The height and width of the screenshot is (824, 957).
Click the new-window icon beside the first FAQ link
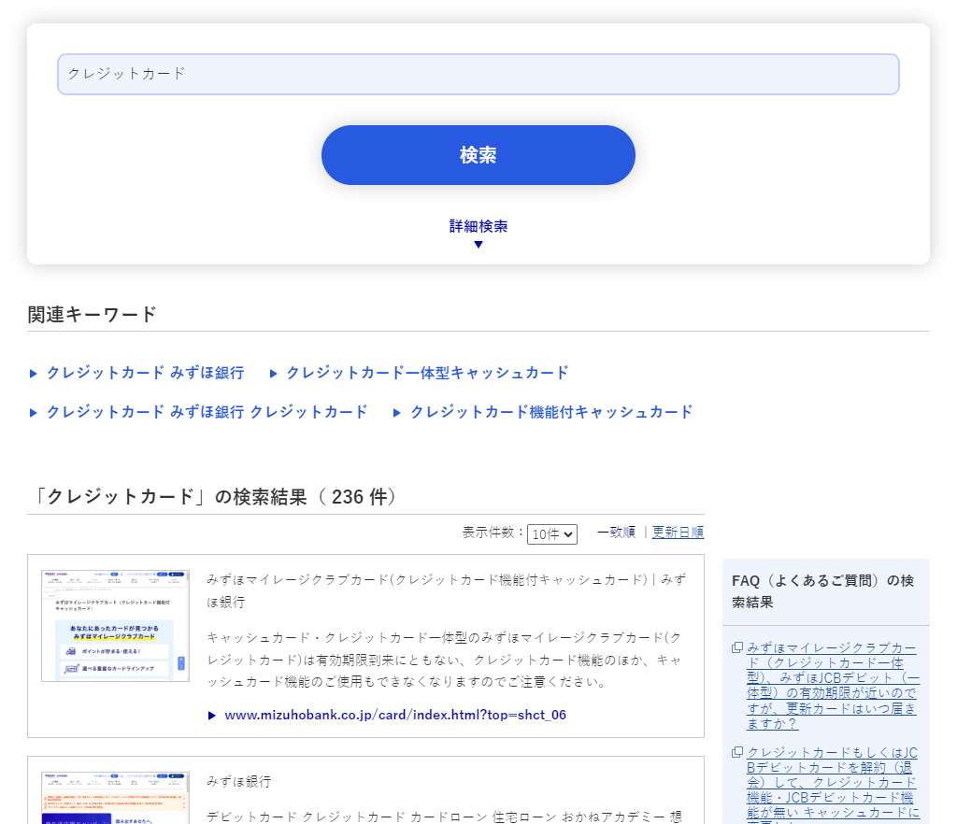737,648
